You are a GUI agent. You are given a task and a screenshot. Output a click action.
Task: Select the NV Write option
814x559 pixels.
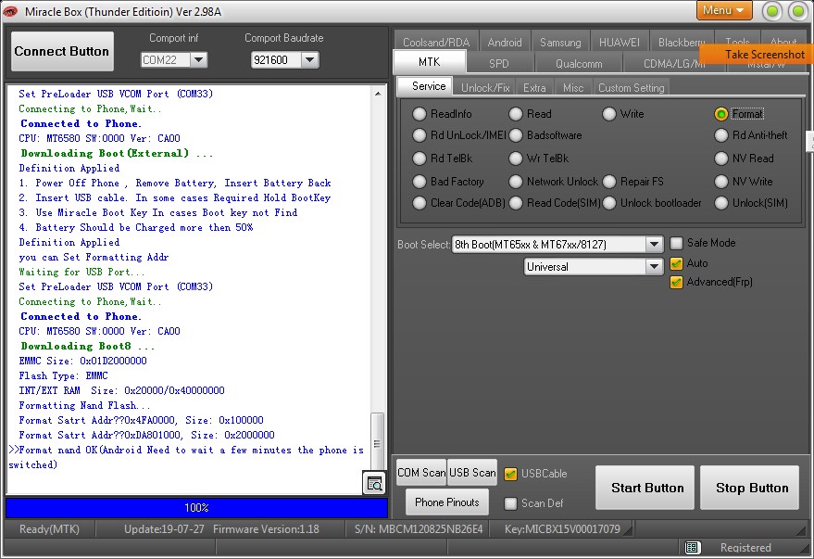[x=721, y=182]
